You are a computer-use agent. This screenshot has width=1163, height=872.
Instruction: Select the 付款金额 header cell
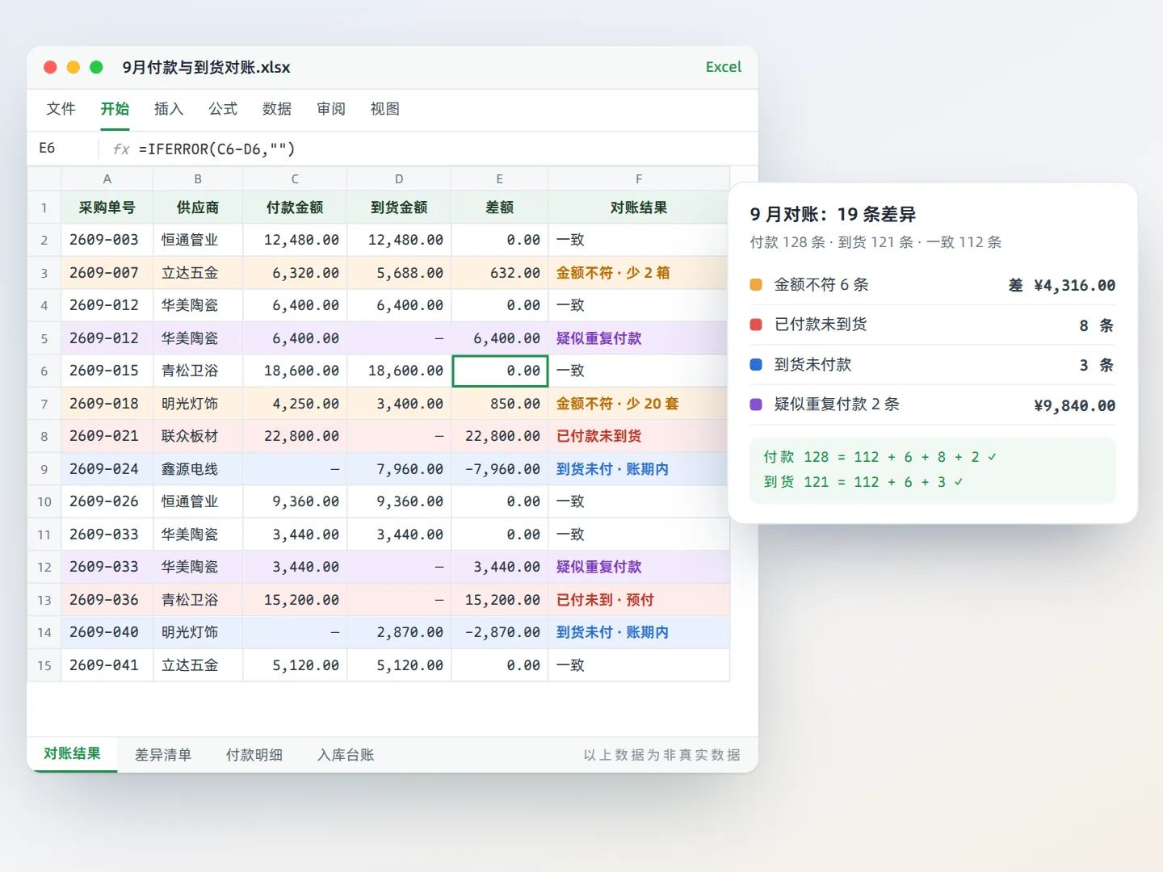[295, 208]
